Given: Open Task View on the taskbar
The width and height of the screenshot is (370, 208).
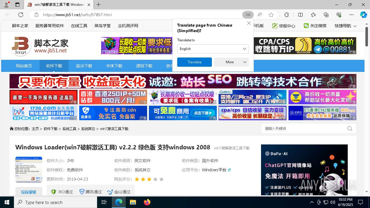Looking at the screenshot, I should [104, 202].
